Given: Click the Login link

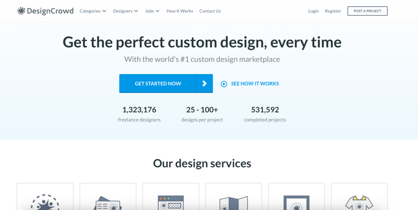Looking at the screenshot, I should coord(313,11).
